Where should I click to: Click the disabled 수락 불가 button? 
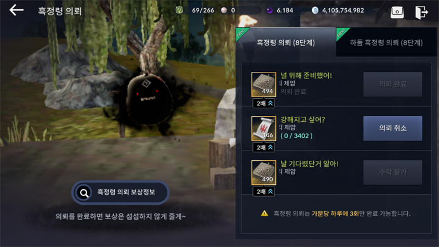point(392,172)
